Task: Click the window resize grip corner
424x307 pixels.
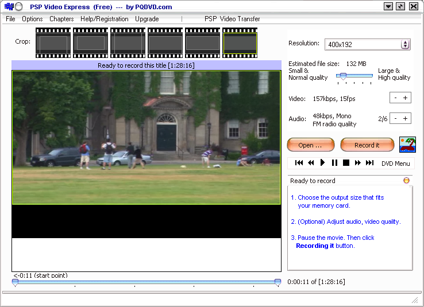Action: (x=415, y=300)
